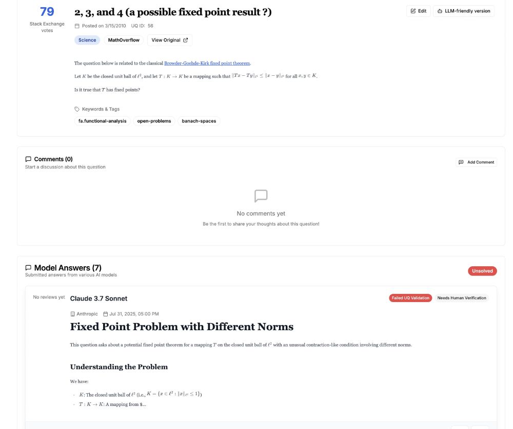
Task: Click the LLM-friendly version robot icon
Action: [440, 11]
